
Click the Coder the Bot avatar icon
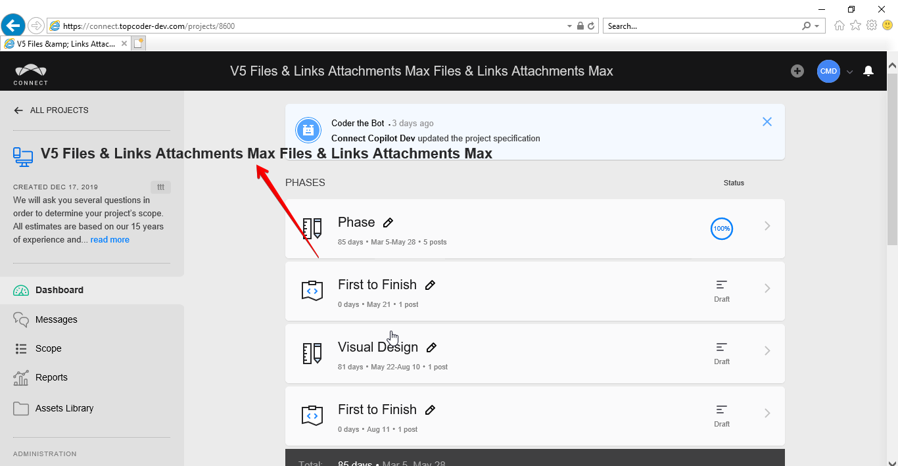click(308, 130)
